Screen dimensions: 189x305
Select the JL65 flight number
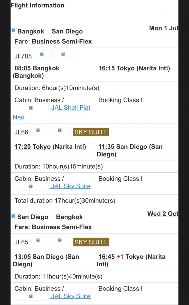pyautogui.click(x=21, y=242)
